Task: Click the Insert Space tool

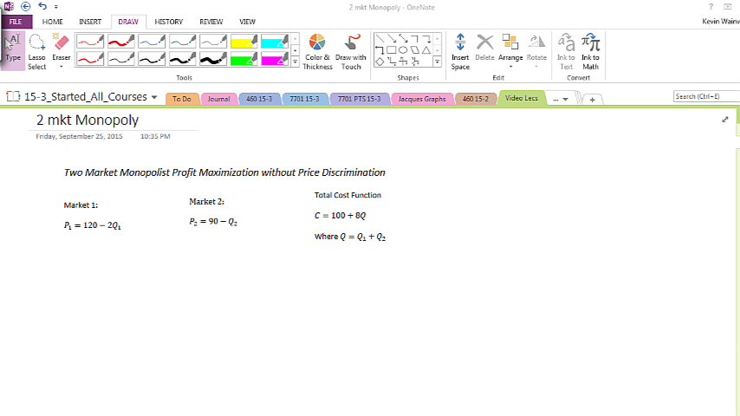Action: tap(460, 51)
